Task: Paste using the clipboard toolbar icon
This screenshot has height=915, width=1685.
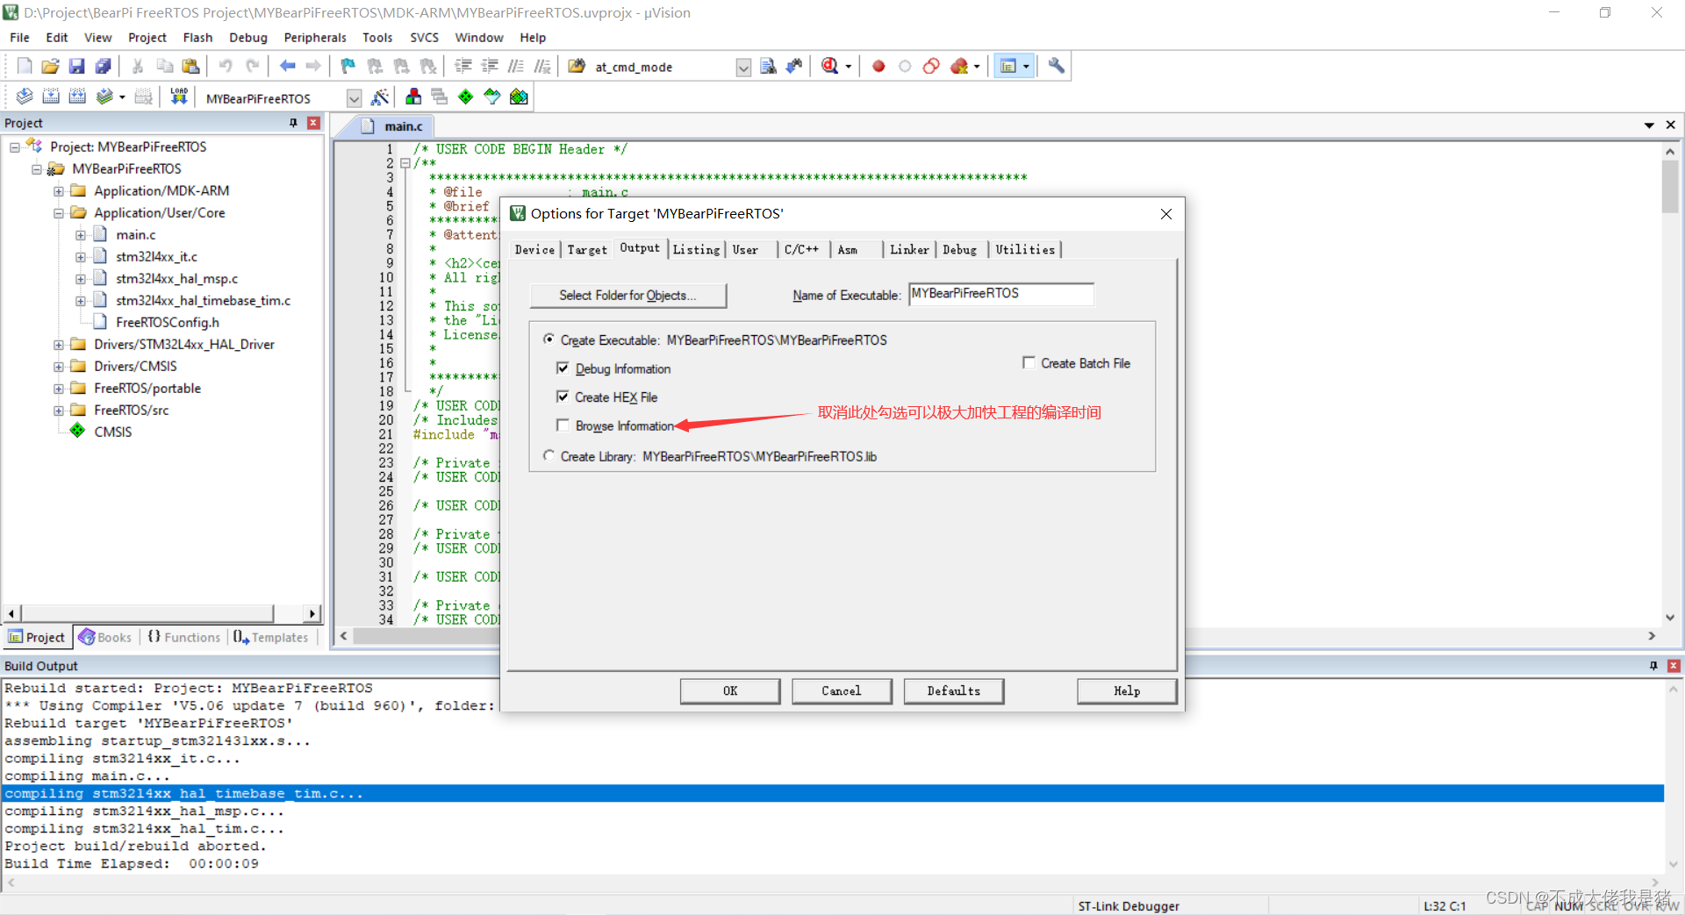Action: pyautogui.click(x=190, y=66)
